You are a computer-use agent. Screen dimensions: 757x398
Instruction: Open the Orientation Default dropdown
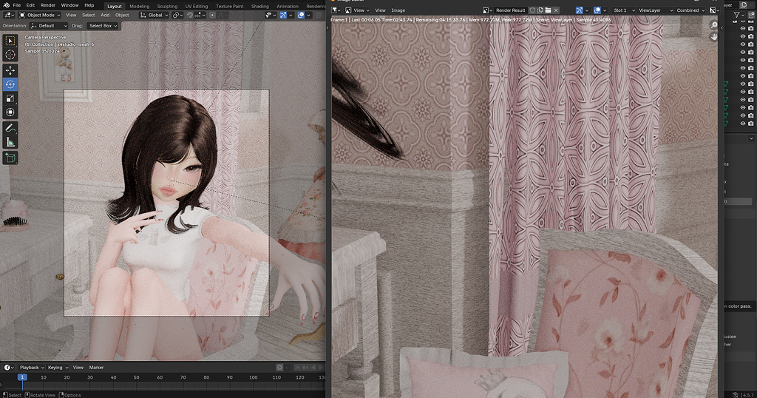tap(48, 26)
